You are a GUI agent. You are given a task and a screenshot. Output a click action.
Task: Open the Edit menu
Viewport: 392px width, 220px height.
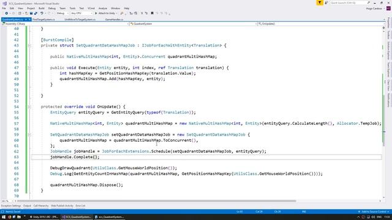point(12,8)
